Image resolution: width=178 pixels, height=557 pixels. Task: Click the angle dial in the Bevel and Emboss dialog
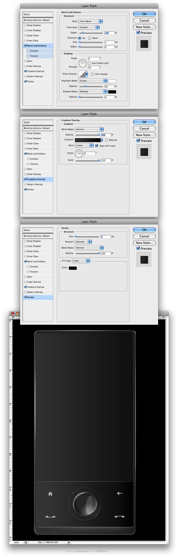click(82, 63)
